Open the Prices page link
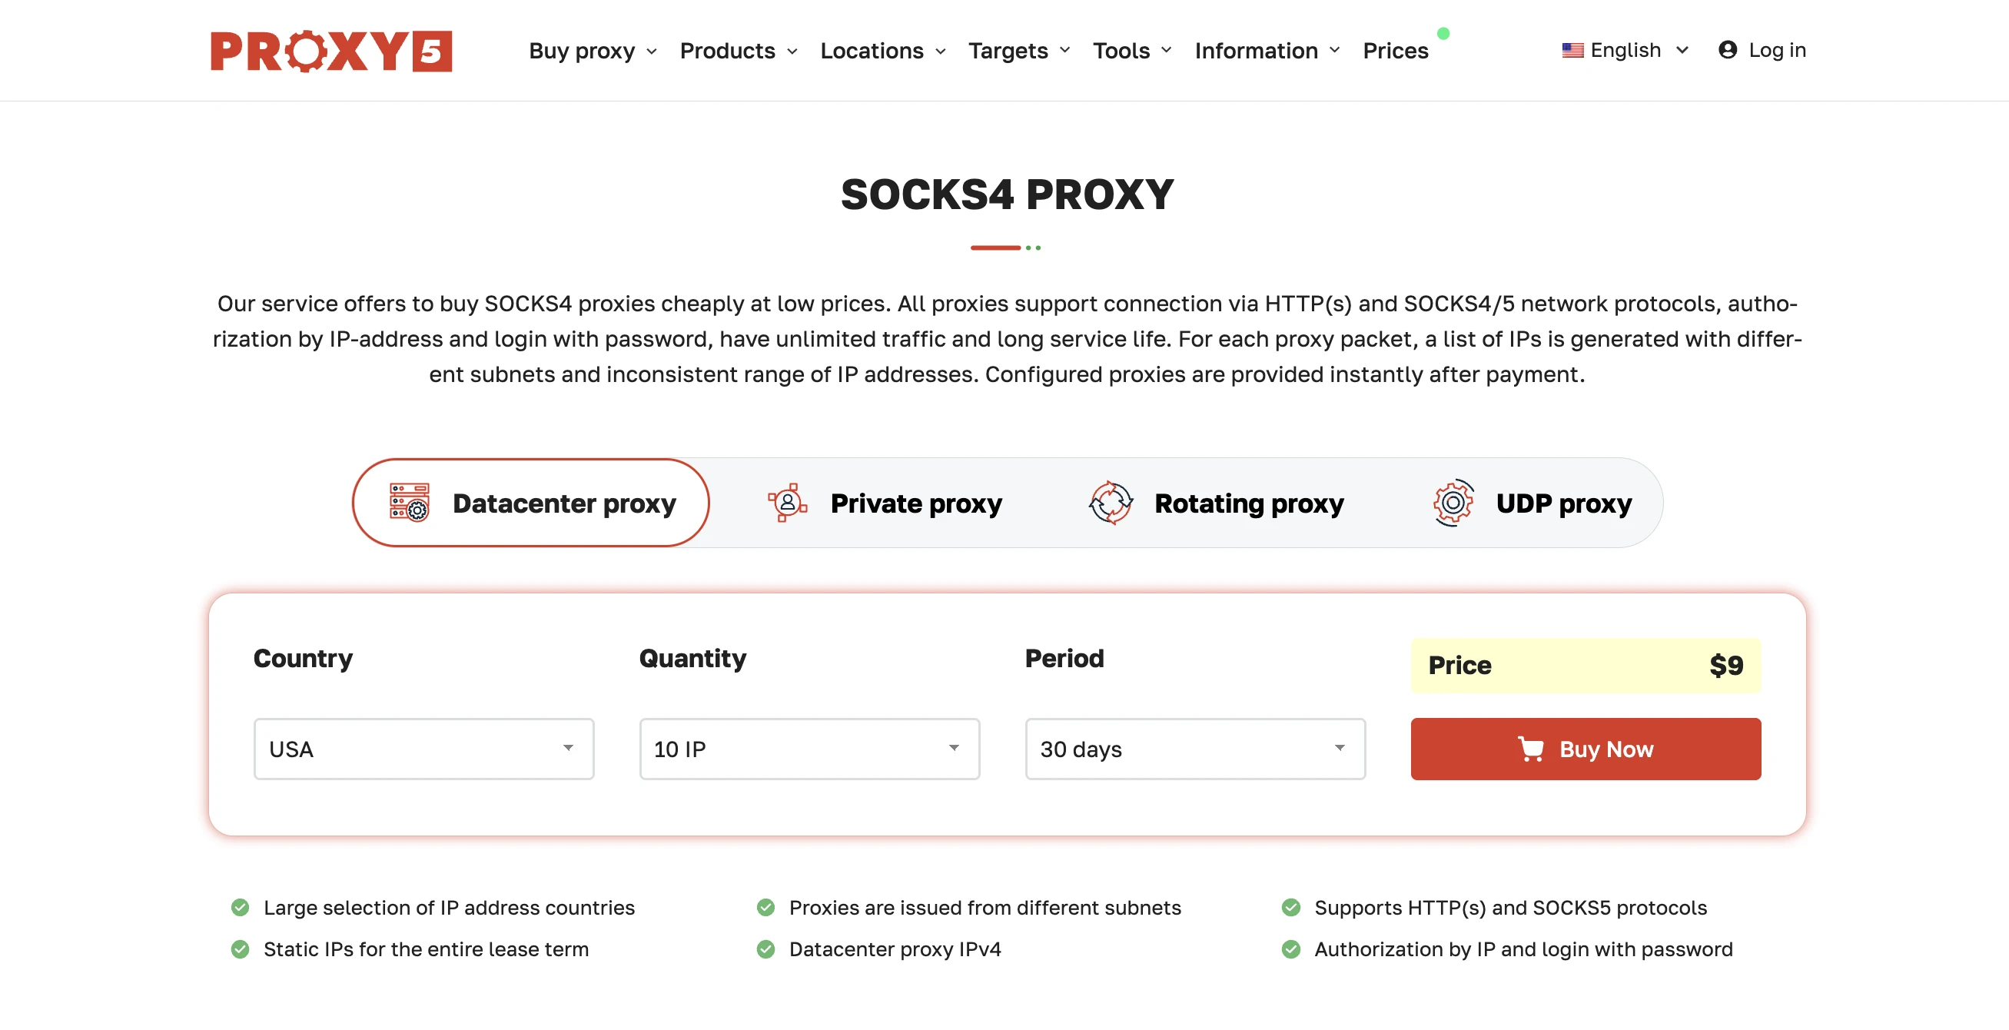The image size is (2009, 1030). 1395,51
